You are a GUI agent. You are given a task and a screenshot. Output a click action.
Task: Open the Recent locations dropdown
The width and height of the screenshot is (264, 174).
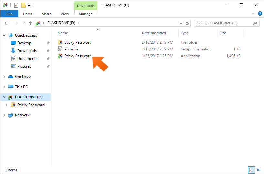24,23
